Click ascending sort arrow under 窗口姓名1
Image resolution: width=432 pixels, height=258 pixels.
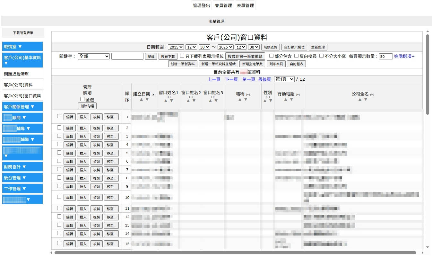pyautogui.click(x=166, y=101)
